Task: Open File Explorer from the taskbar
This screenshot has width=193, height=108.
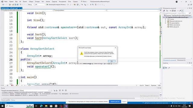Action: [x=46, y=106]
